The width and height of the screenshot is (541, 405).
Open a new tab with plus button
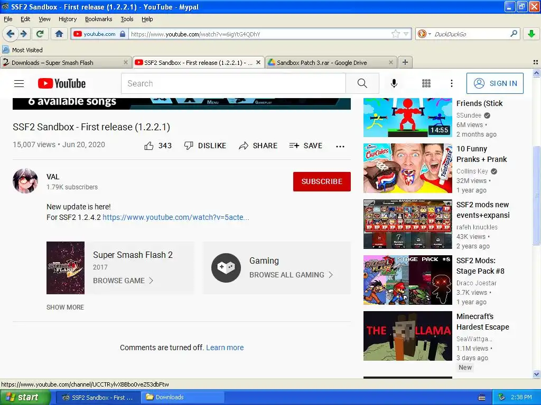405,62
